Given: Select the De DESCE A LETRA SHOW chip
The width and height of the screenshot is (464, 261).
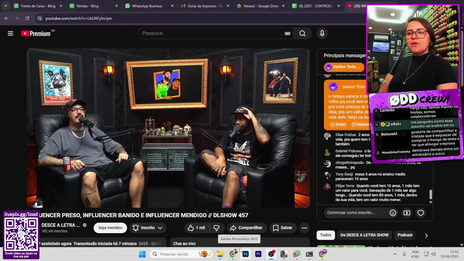Looking at the screenshot, I should pyautogui.click(x=364, y=235).
